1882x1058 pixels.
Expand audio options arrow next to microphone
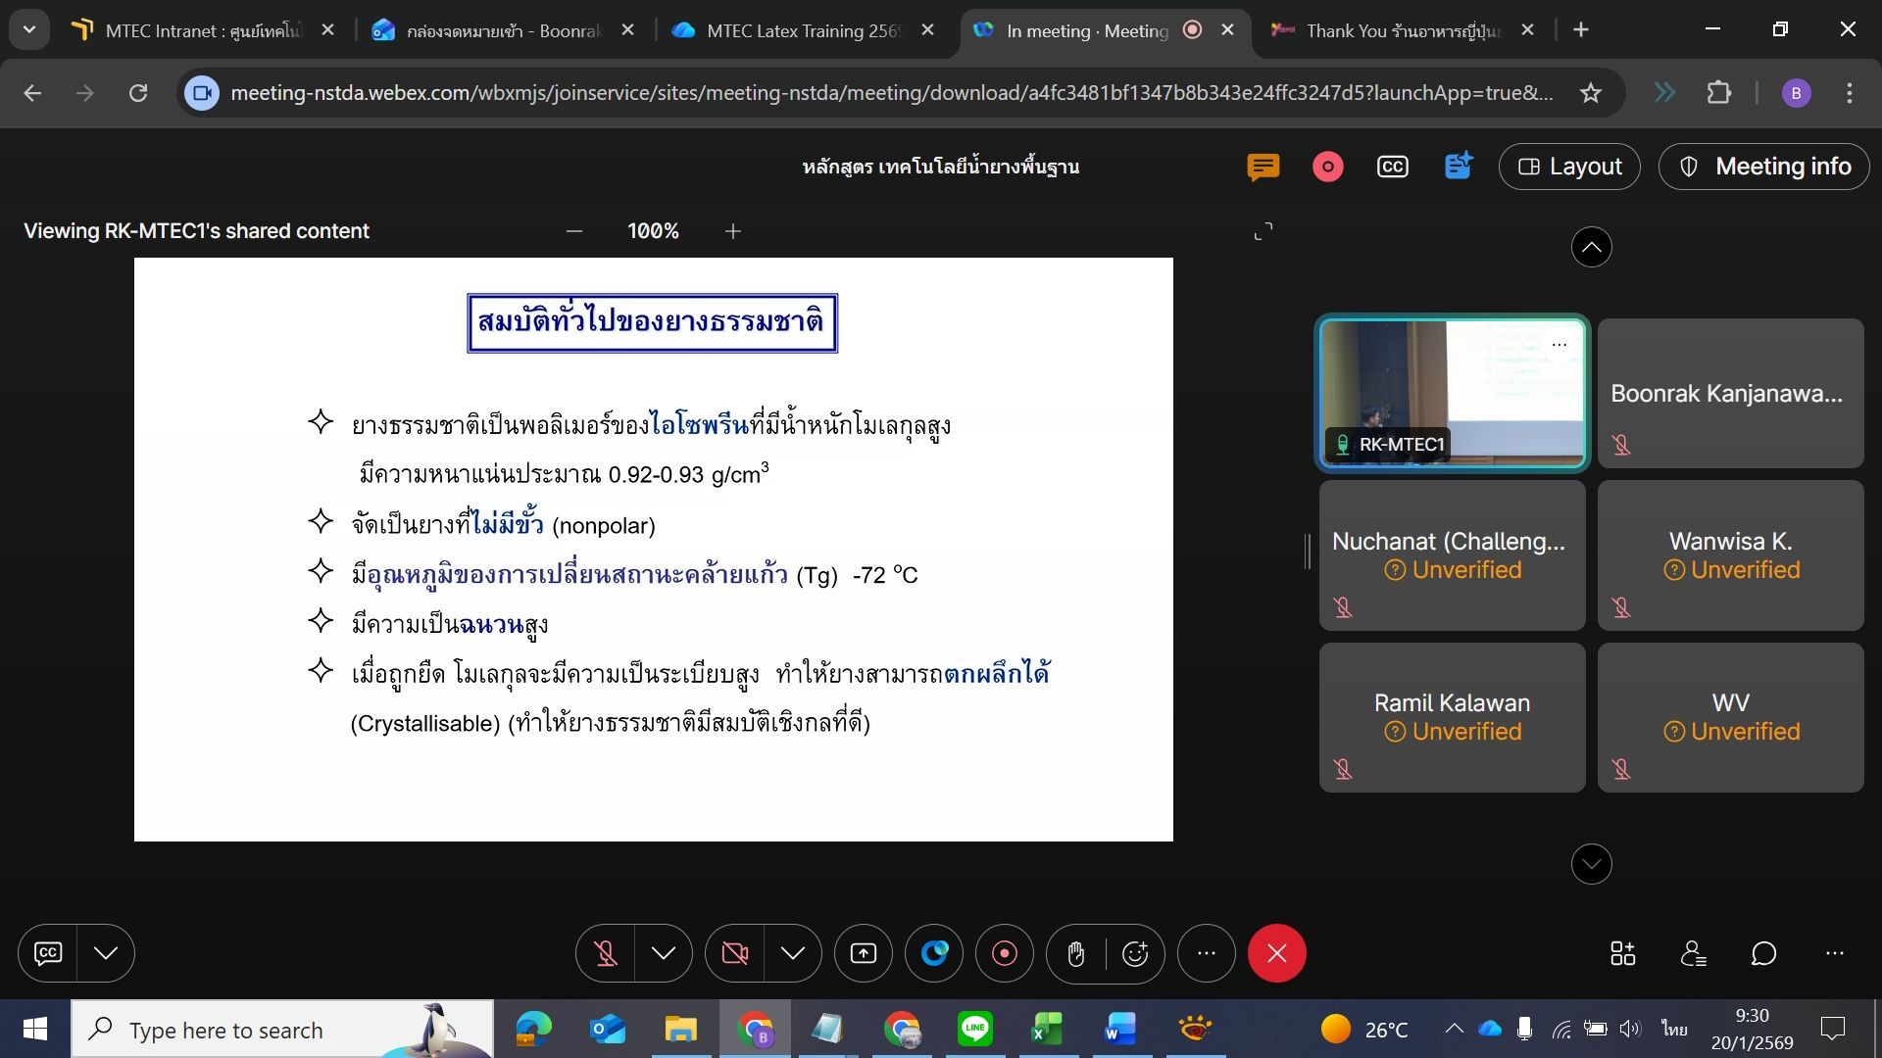[x=664, y=953]
